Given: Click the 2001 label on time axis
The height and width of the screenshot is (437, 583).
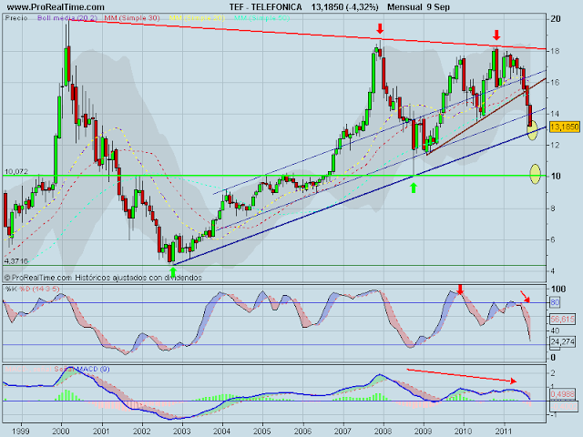Looking at the screenshot, I should point(101,431).
